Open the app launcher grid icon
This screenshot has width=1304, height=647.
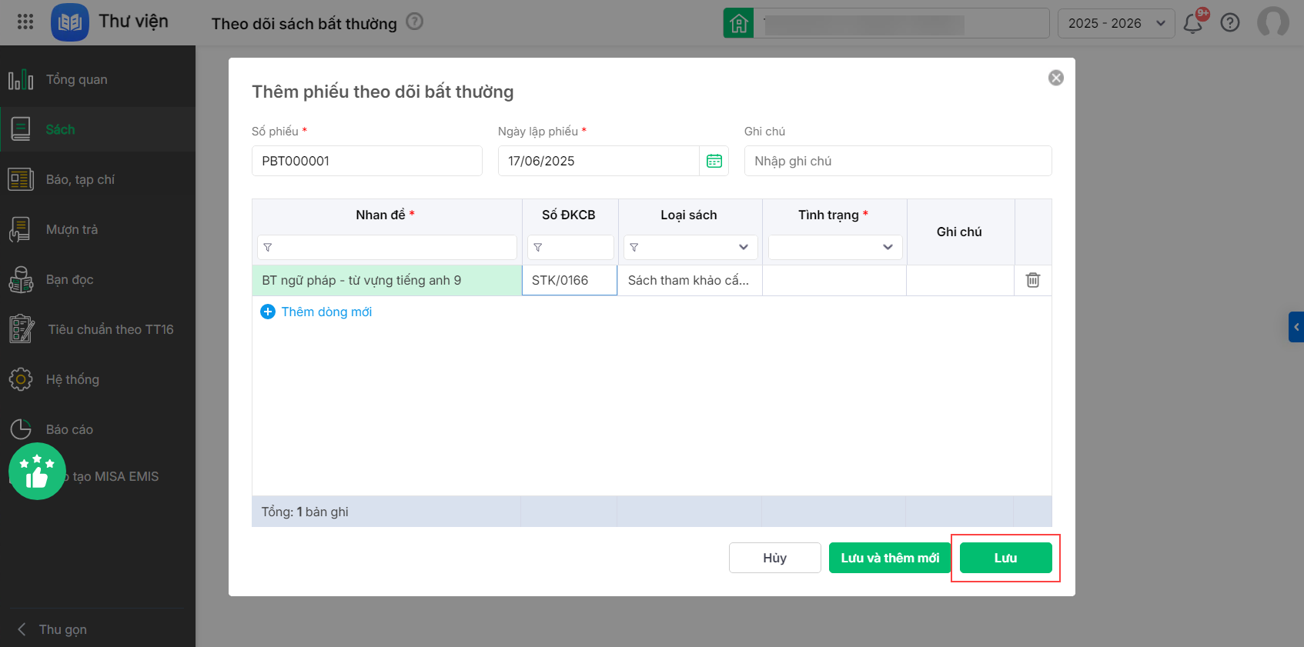[x=25, y=22]
